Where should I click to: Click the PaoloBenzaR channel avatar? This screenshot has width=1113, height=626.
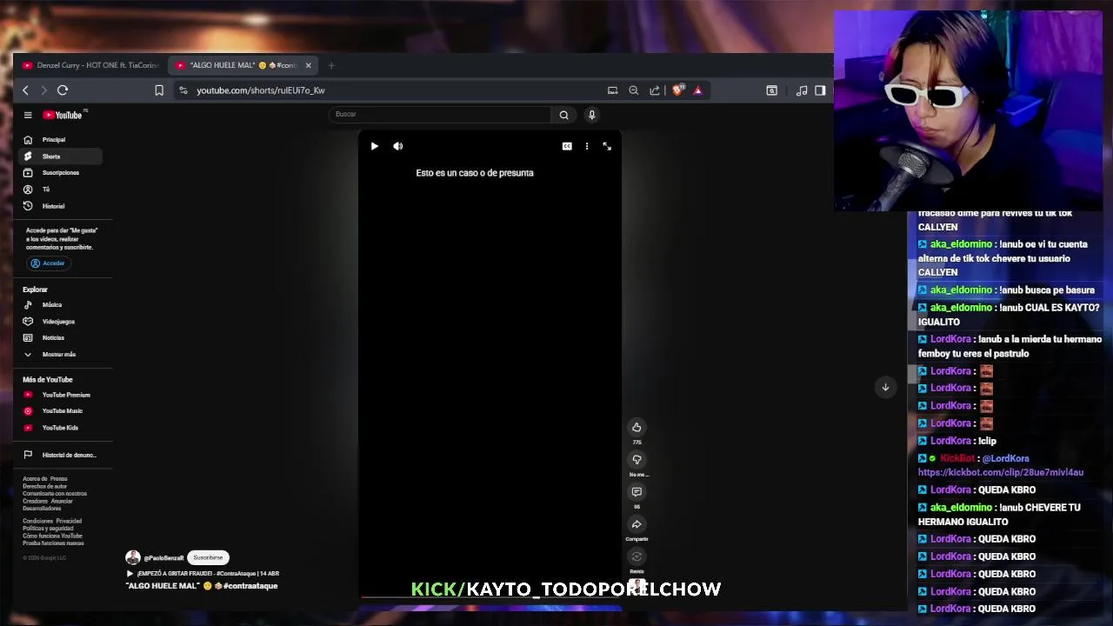click(133, 558)
